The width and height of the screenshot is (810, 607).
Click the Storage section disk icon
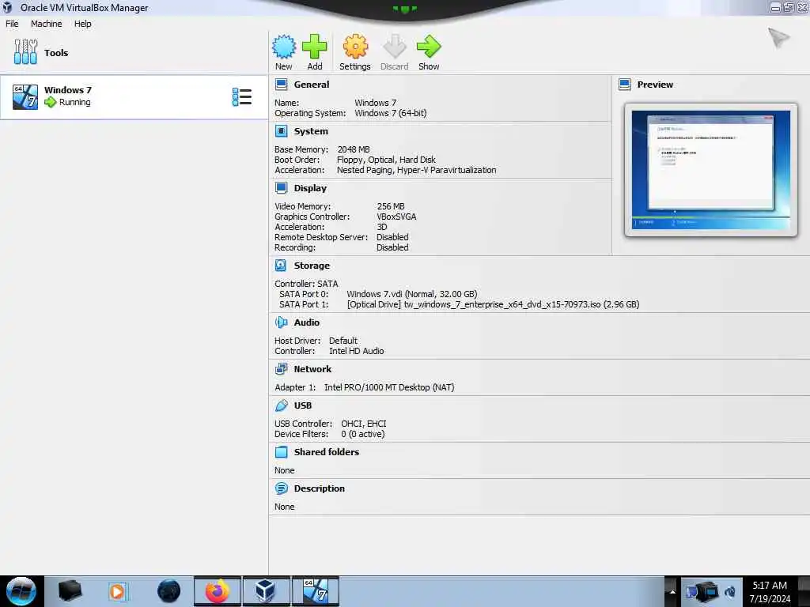point(281,266)
